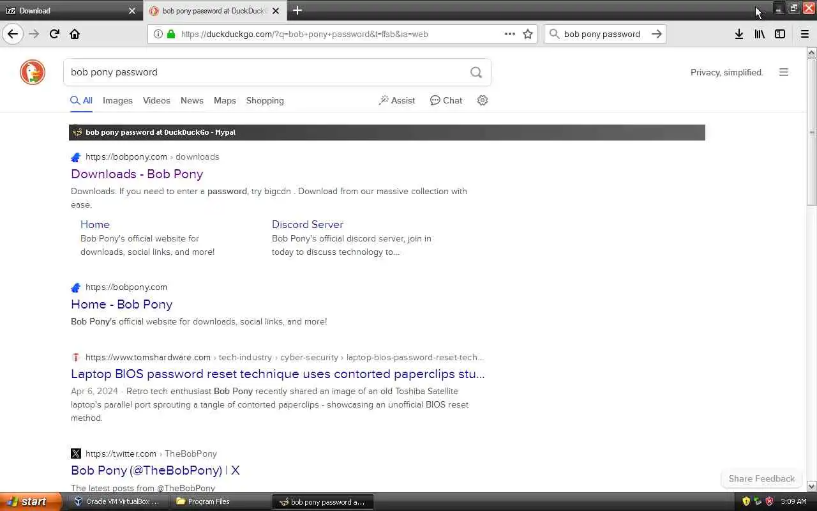Viewport: 817px width, 511px height.
Task: Open the Downloads toolbar button
Action: pyautogui.click(x=739, y=34)
